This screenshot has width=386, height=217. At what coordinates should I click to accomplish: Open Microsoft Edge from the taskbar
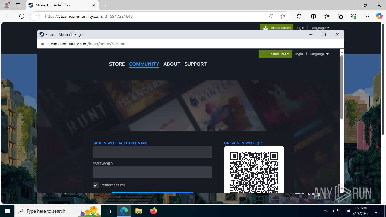click(x=124, y=211)
